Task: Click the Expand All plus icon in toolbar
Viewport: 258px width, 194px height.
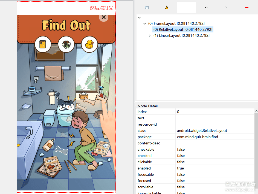Action: [x=147, y=8]
